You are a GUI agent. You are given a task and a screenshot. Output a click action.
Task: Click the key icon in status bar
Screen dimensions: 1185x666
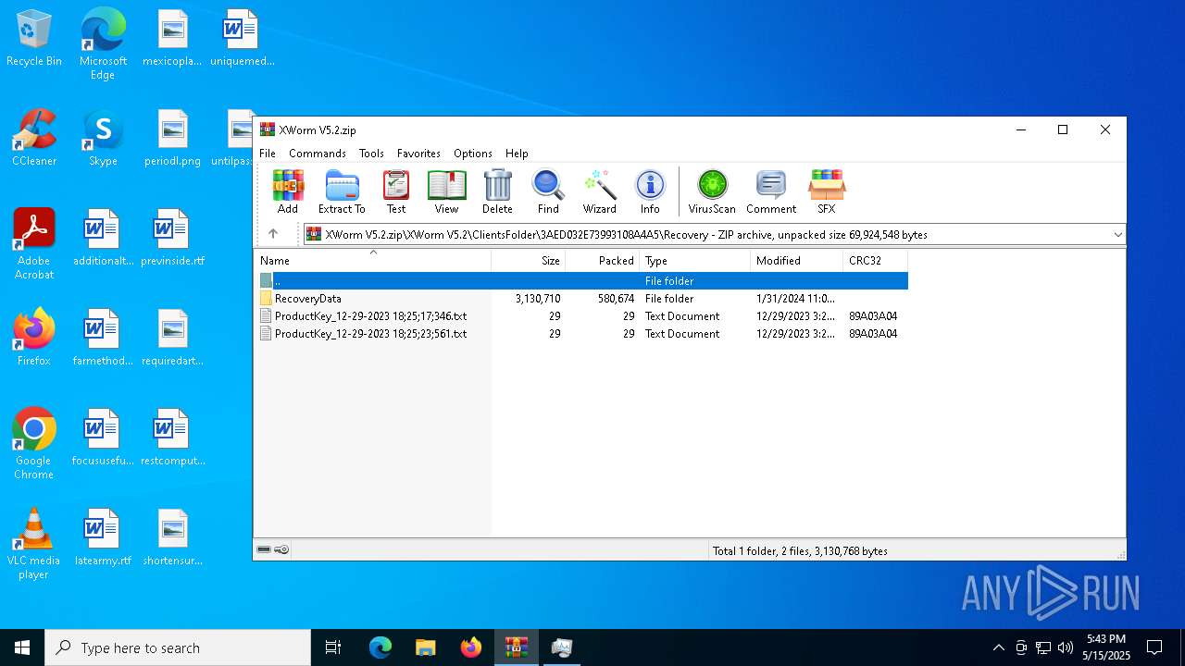pos(282,549)
